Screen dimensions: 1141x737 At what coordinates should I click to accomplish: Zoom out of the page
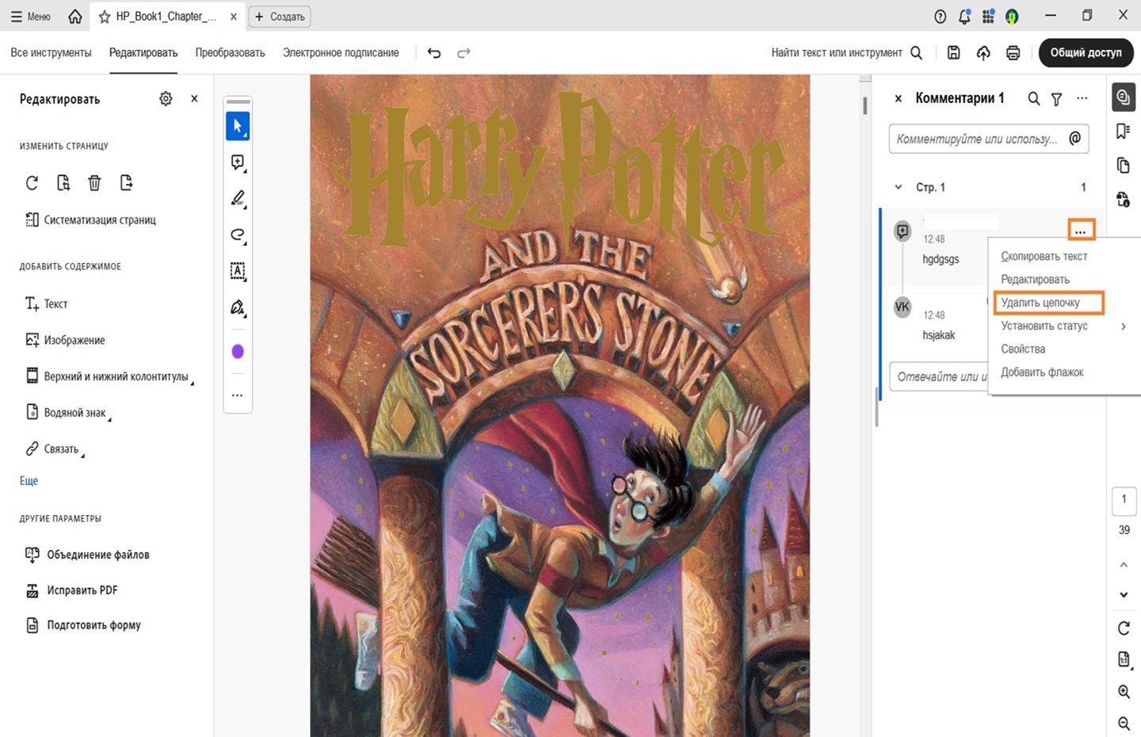tap(1124, 723)
